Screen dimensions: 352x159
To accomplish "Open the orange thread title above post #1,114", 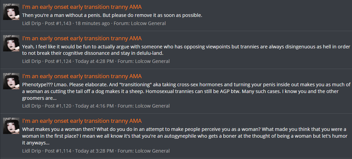I will [82, 121].
